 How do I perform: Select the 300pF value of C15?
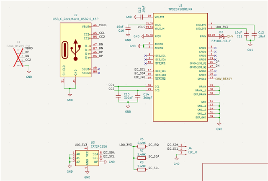pos(128,98)
